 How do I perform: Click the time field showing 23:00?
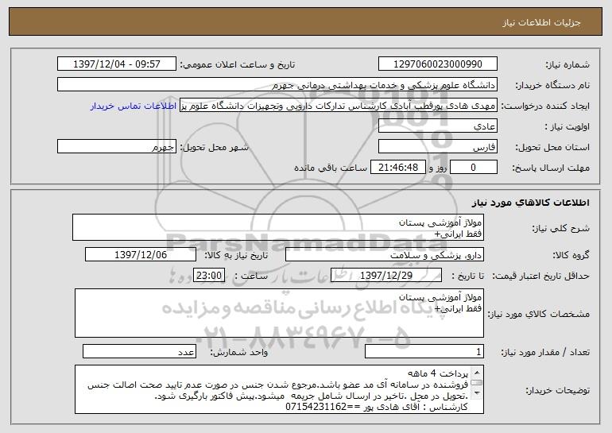coord(209,275)
